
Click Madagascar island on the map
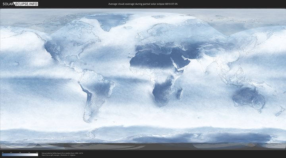[x=180, y=94]
